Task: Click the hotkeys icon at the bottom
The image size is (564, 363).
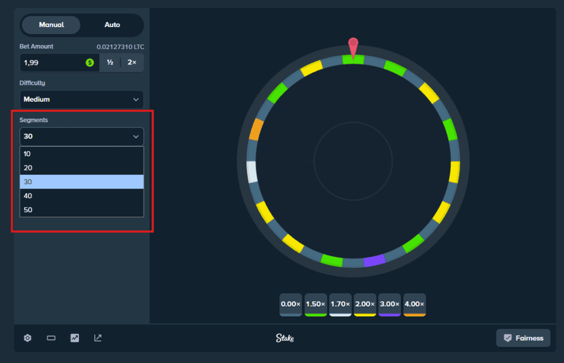Action: tap(51, 338)
